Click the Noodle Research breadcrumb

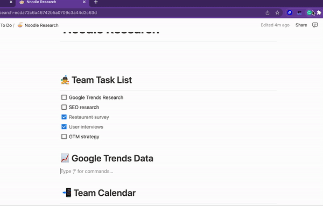click(41, 25)
